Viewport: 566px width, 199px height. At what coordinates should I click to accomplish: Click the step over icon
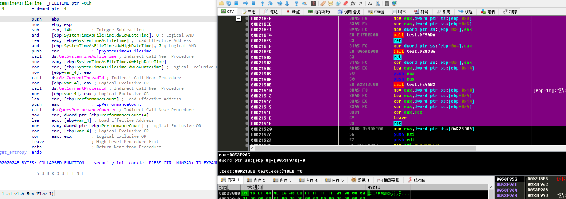pos(270,3)
